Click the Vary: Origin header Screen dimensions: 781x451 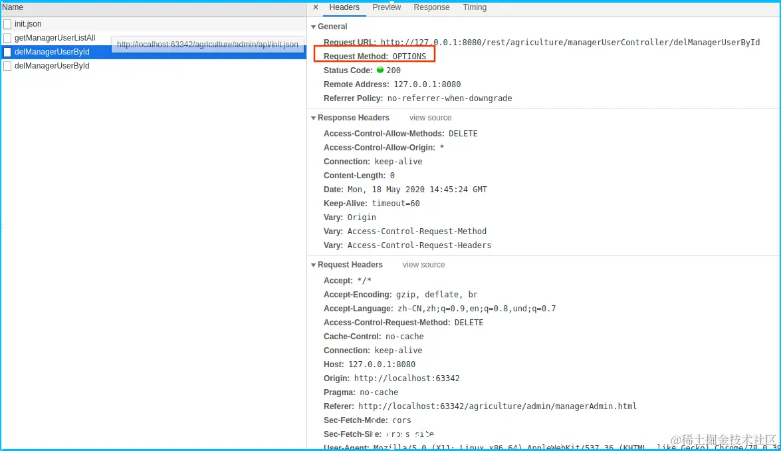pyautogui.click(x=350, y=218)
